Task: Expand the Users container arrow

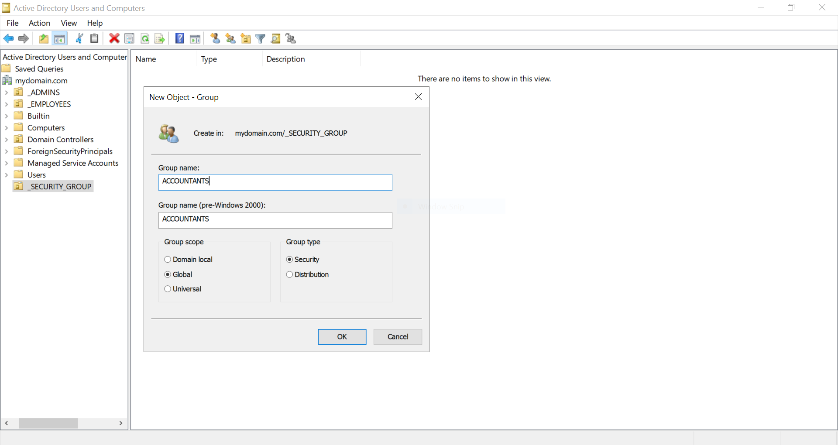Action: [x=7, y=175]
